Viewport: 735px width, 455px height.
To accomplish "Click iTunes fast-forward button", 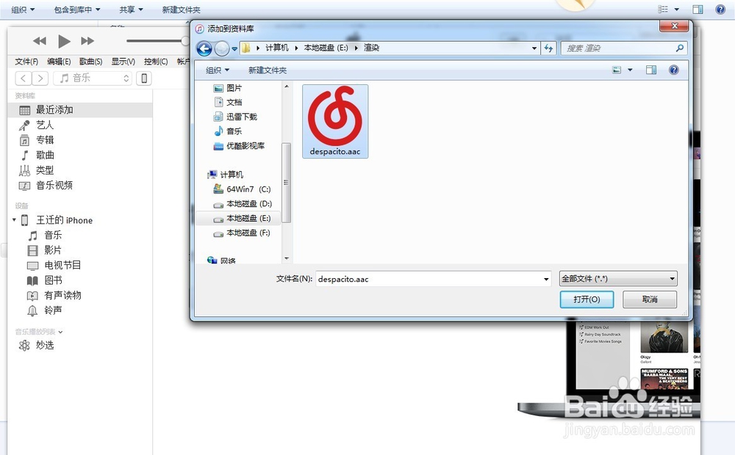I will pos(87,41).
